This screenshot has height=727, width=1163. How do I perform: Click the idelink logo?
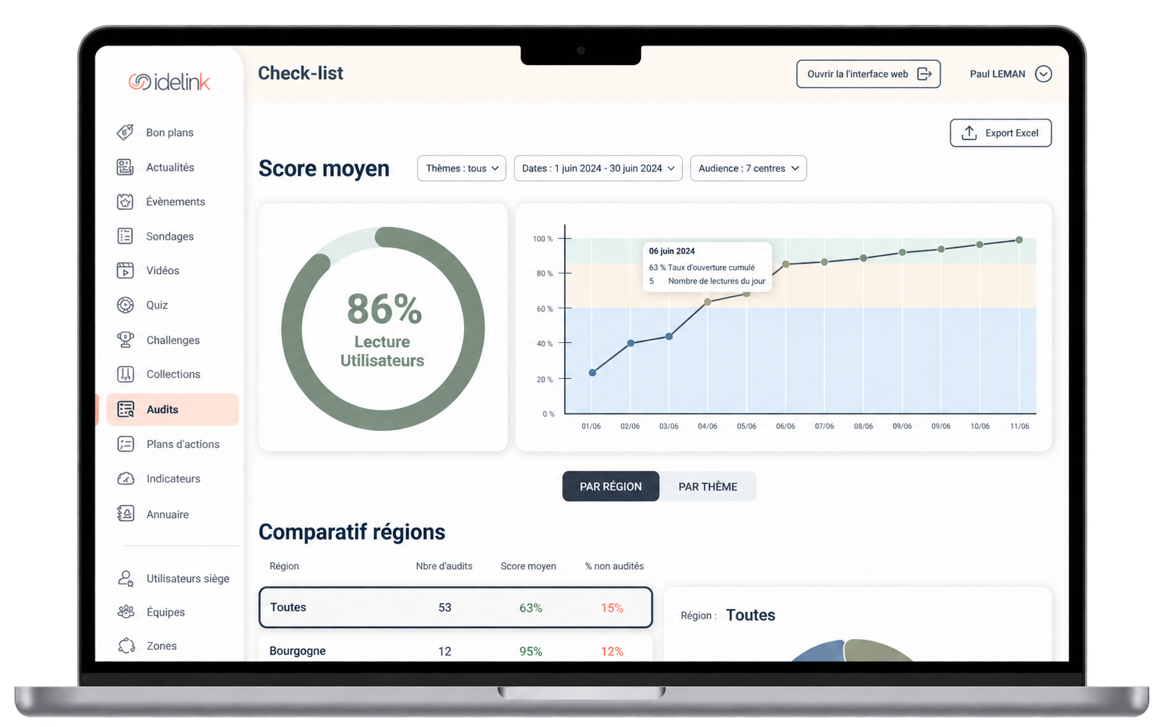click(169, 82)
